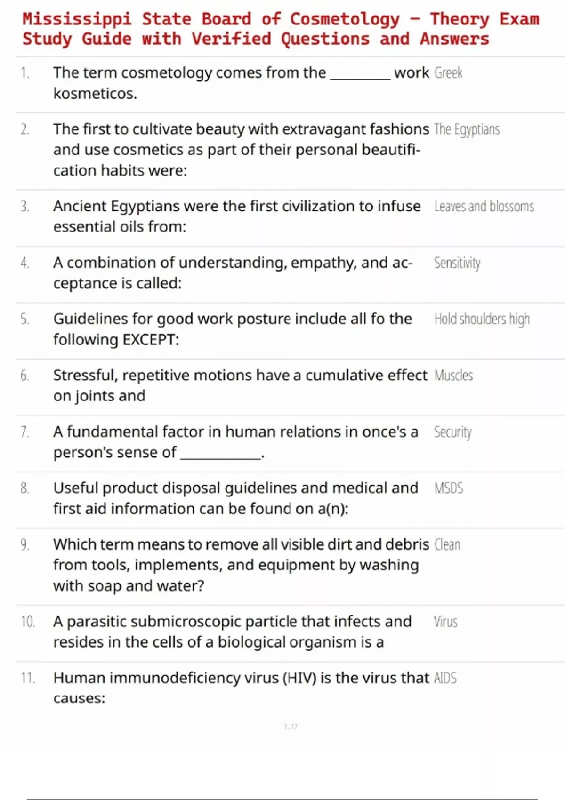Viewport: 565px width, 800px height.
Task: Click the answer "Clean"
Action: (x=447, y=544)
